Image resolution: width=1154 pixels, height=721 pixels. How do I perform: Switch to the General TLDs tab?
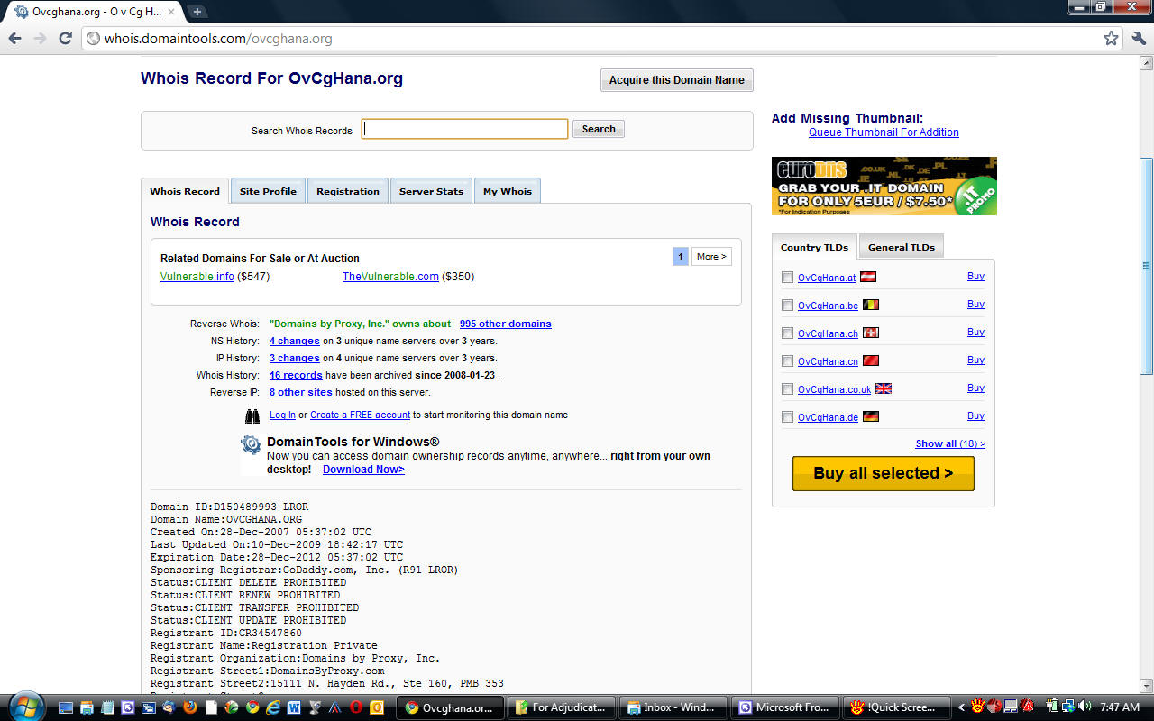pyautogui.click(x=902, y=247)
